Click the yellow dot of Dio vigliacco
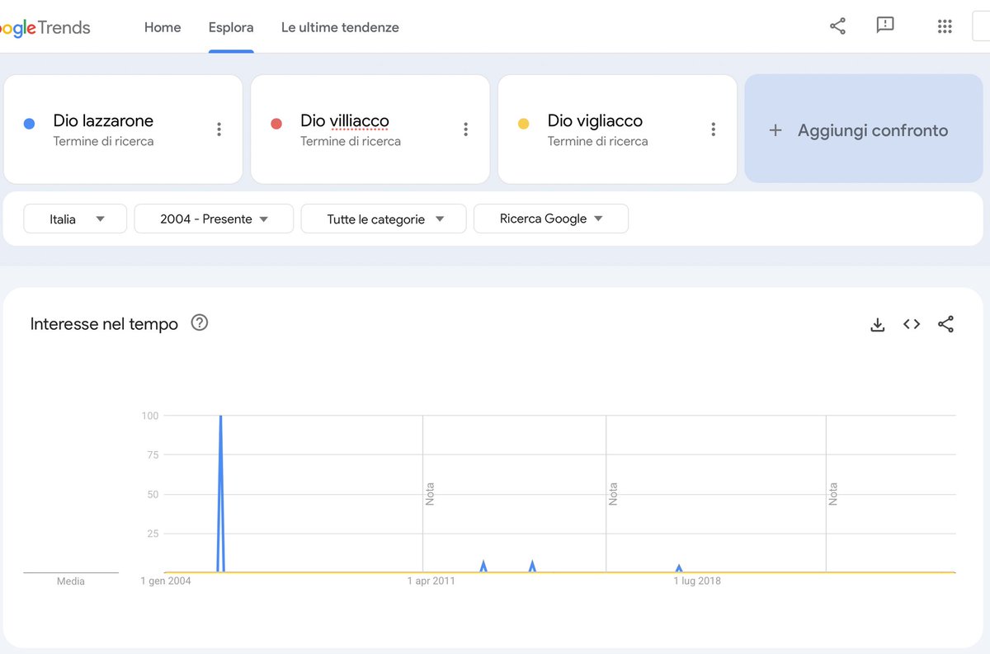990x654 pixels. (x=523, y=124)
